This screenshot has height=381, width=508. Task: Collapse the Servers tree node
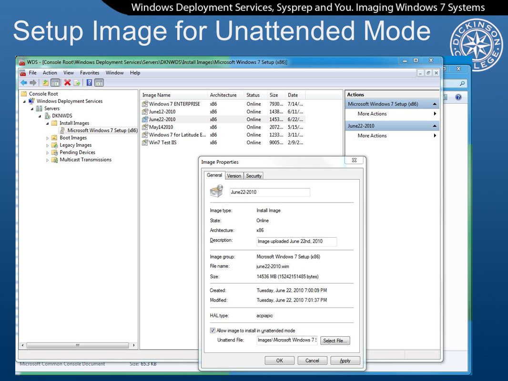point(32,109)
